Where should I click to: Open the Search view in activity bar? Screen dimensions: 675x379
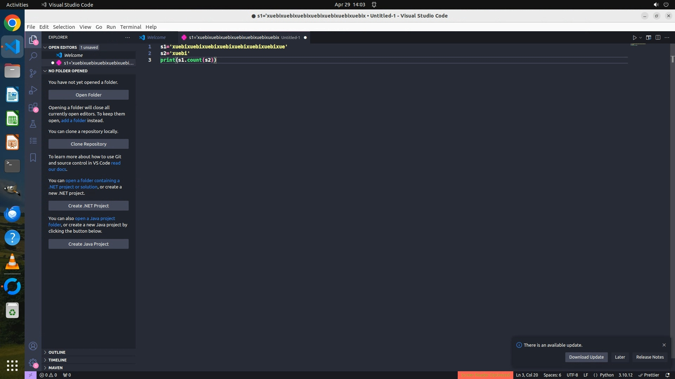33,56
